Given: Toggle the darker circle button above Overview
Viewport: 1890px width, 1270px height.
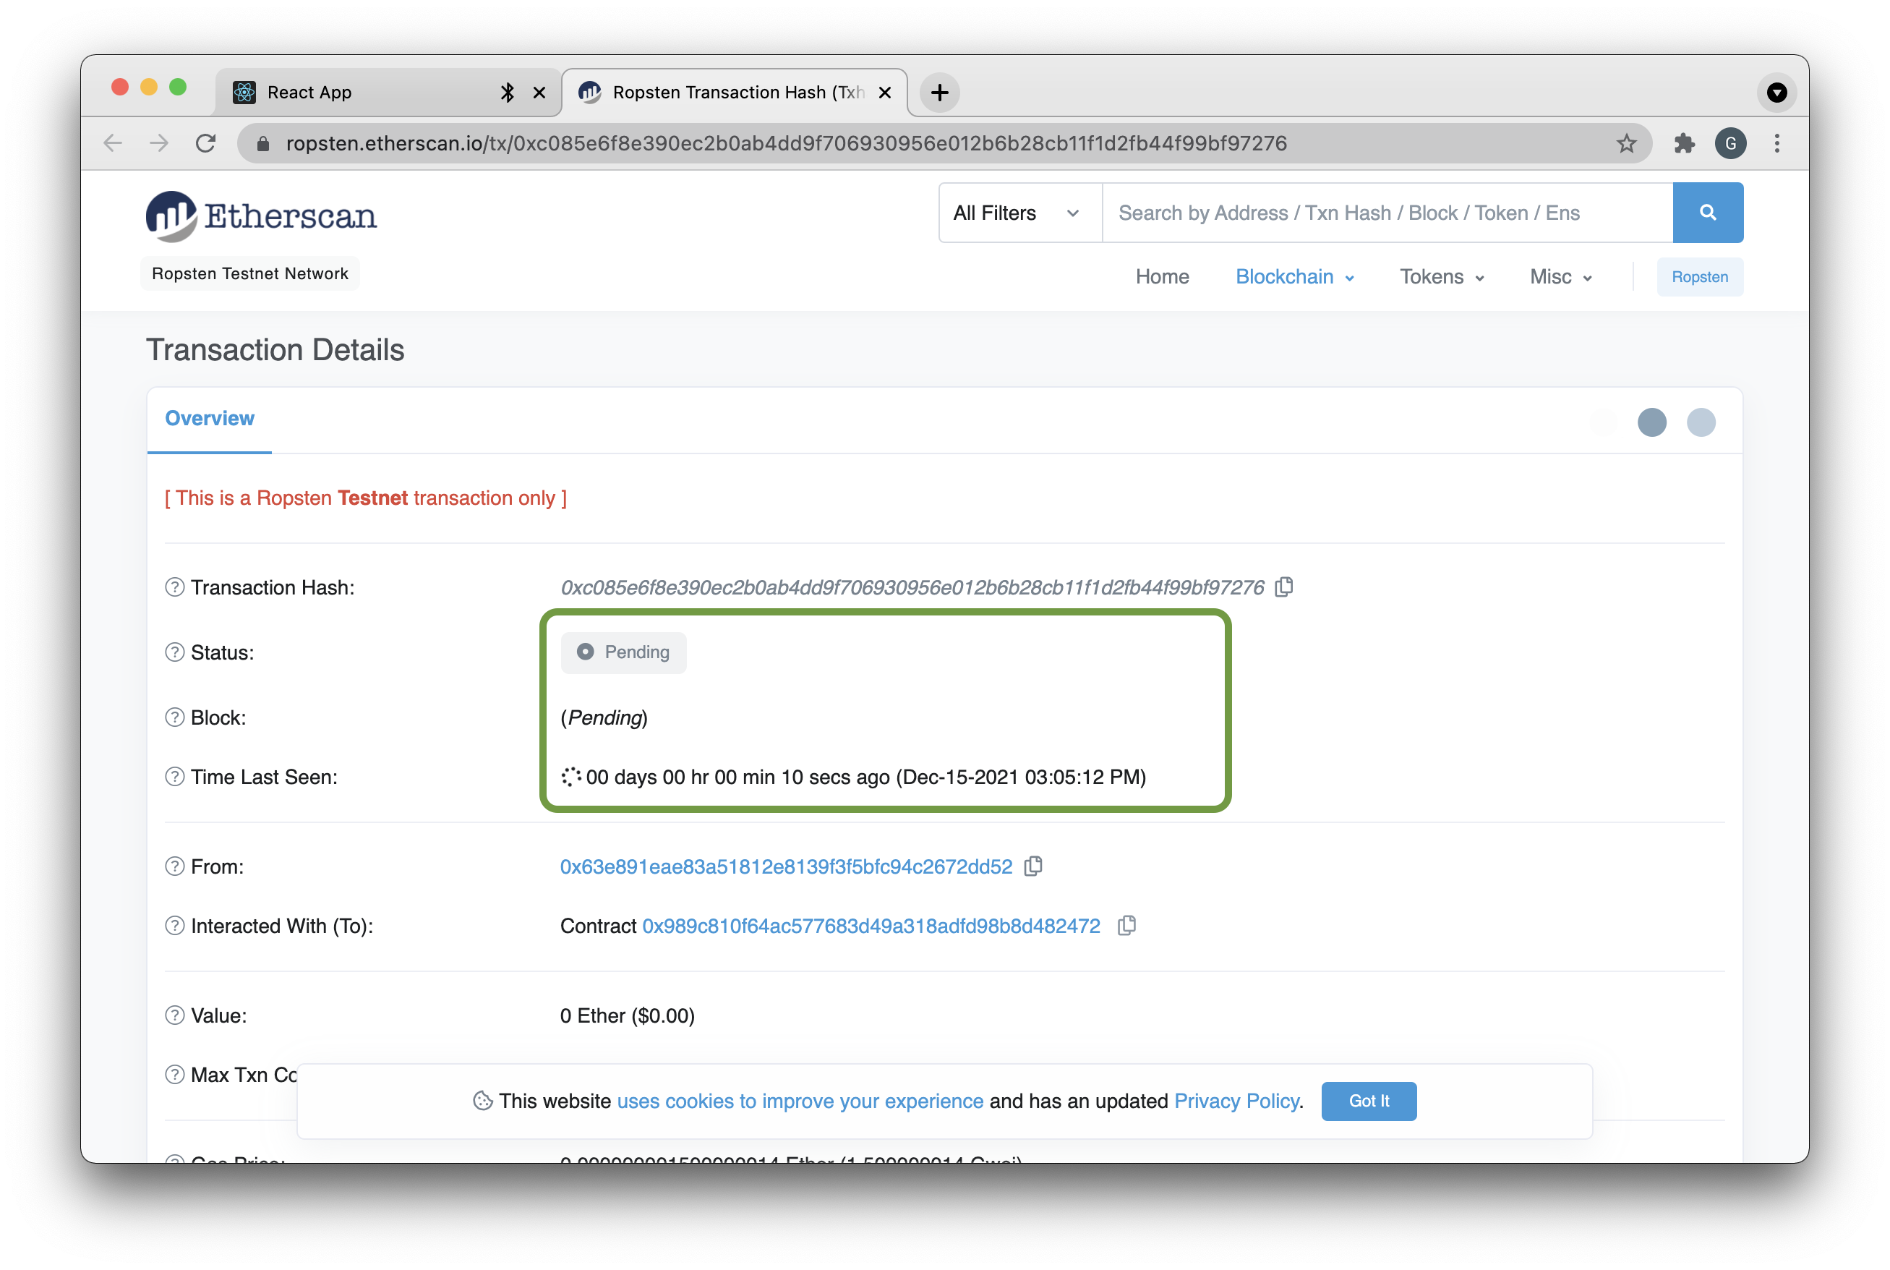Looking at the screenshot, I should tap(1653, 422).
